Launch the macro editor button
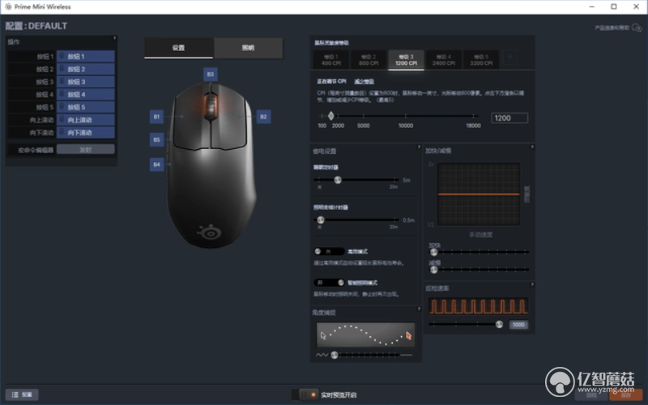The height and width of the screenshot is (405, 648). coord(86,150)
